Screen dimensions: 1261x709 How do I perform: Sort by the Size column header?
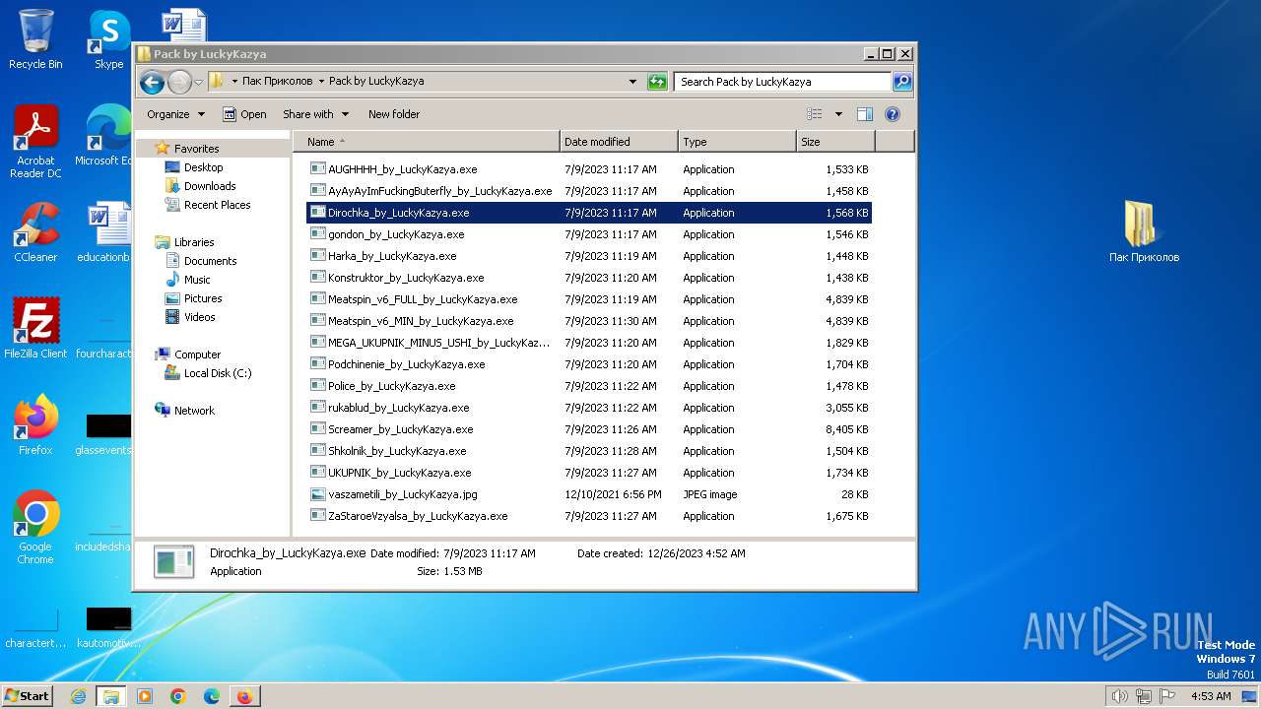click(x=835, y=142)
